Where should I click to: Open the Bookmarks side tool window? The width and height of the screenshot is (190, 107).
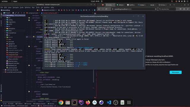(1, 88)
